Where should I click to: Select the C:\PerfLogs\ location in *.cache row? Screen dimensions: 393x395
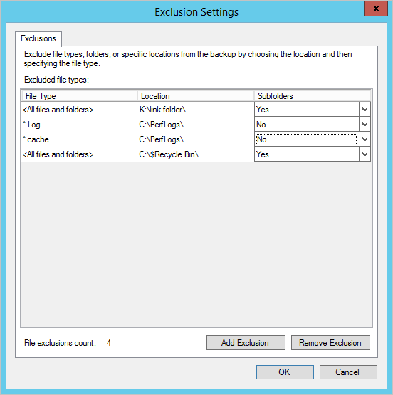162,139
